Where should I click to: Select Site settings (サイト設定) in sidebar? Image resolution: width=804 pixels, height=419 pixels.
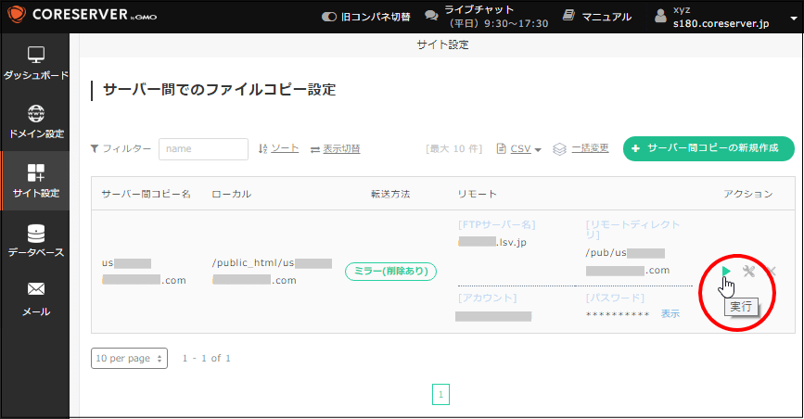35,181
